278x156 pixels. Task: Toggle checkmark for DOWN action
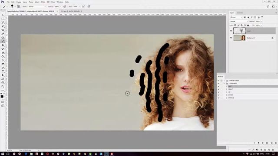coord(218,95)
